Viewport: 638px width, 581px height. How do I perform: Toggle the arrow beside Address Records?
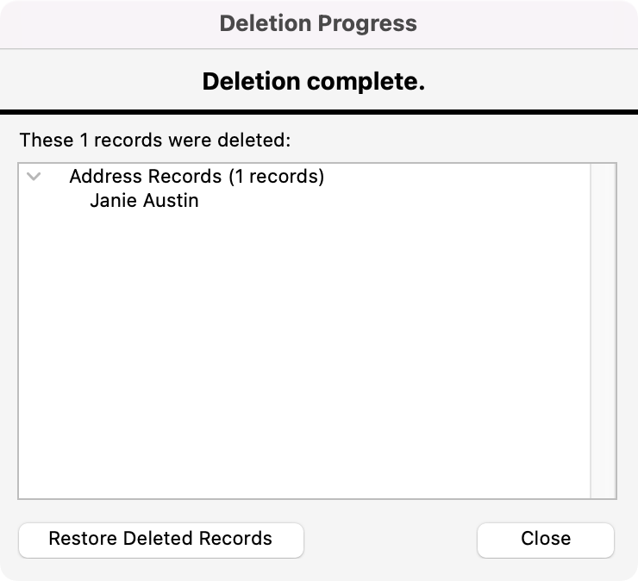coord(34,177)
